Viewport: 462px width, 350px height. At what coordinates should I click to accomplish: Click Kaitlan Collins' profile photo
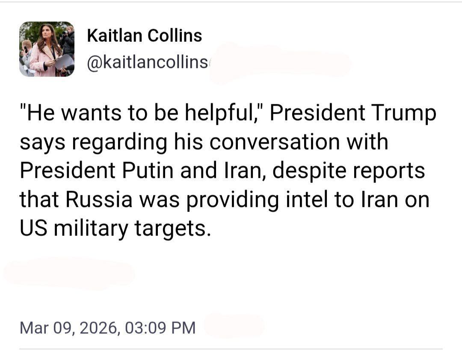[47, 49]
